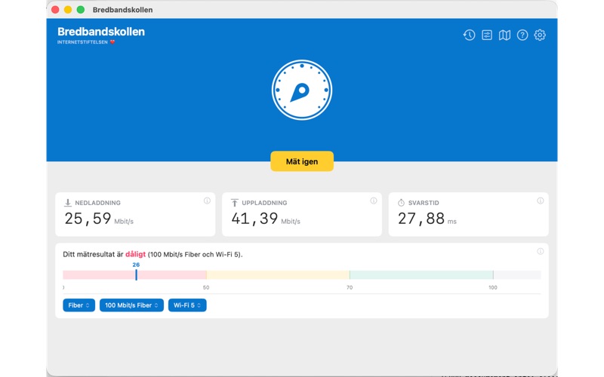Open the help question mark icon

tap(522, 35)
